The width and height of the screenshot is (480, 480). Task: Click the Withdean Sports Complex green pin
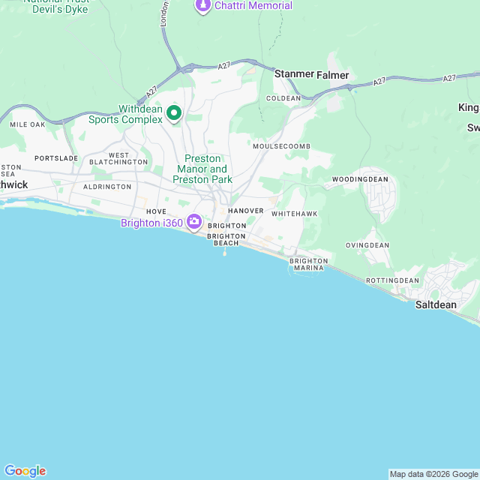174,114
